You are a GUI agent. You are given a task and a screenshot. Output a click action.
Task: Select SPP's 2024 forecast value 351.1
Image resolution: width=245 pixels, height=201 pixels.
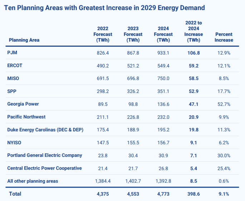163,92
